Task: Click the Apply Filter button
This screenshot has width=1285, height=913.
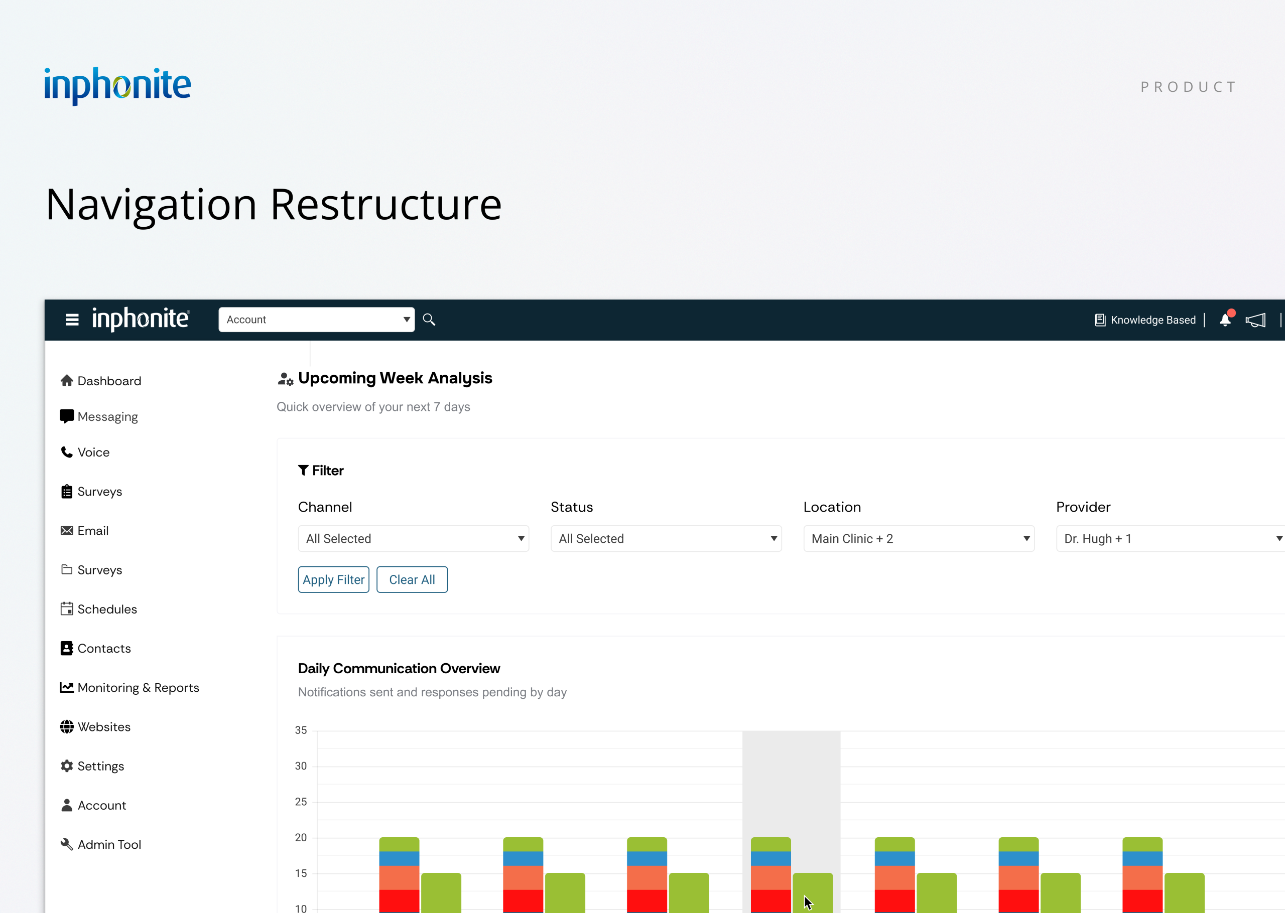Action: (333, 579)
